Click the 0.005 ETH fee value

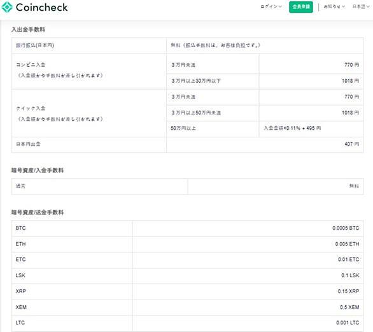[x=348, y=244]
